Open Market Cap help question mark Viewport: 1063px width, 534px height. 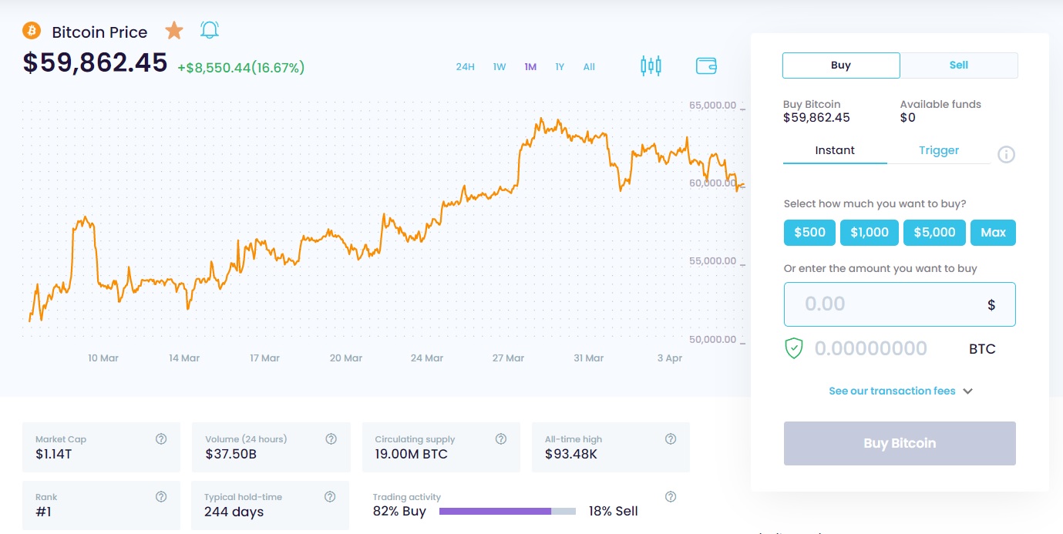[161, 438]
